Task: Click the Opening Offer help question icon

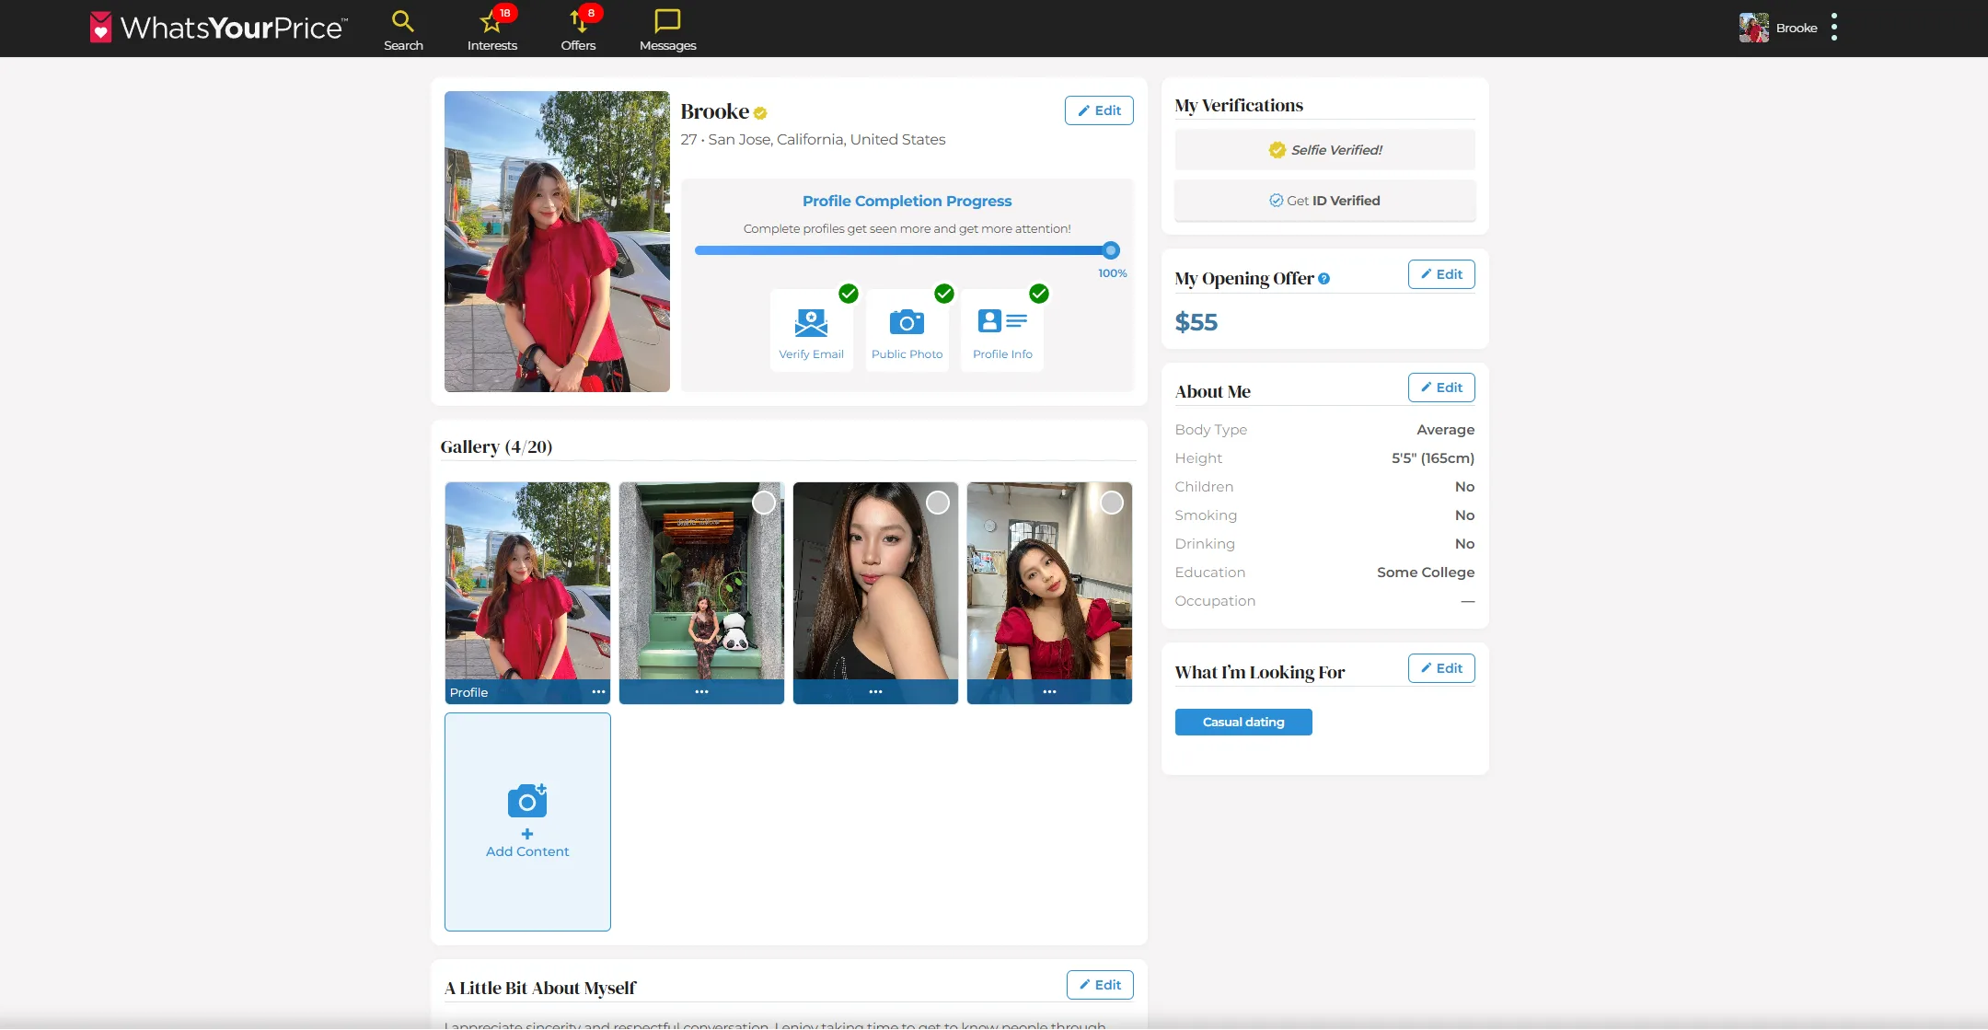Action: pyautogui.click(x=1323, y=279)
